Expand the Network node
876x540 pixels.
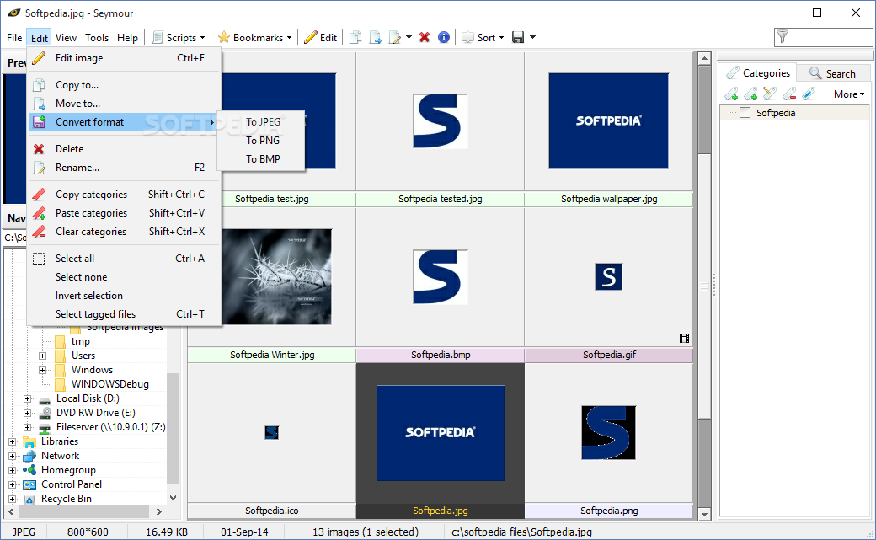(13, 456)
